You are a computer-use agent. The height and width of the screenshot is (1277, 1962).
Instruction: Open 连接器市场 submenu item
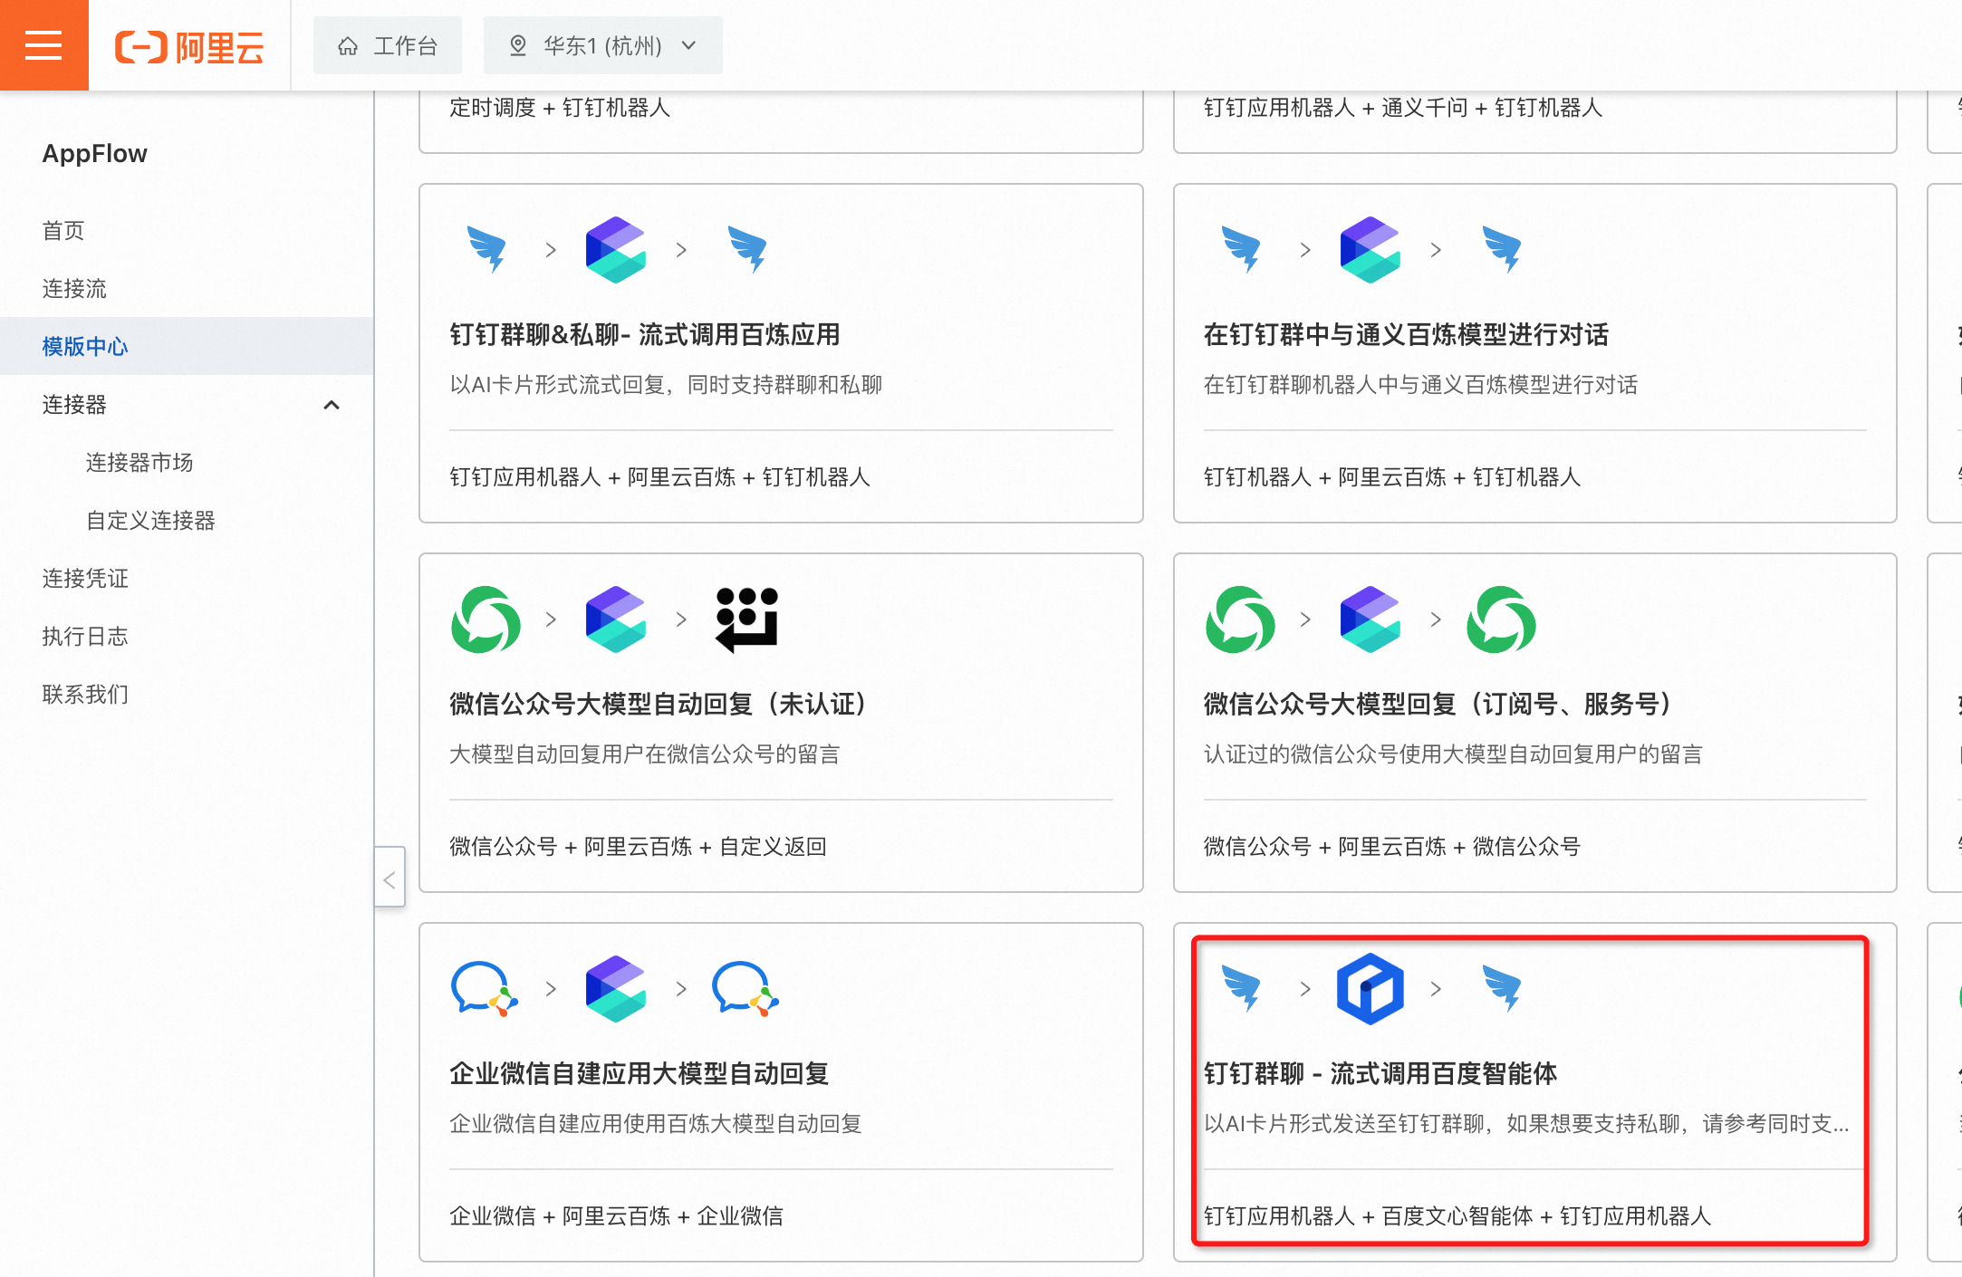[139, 463]
